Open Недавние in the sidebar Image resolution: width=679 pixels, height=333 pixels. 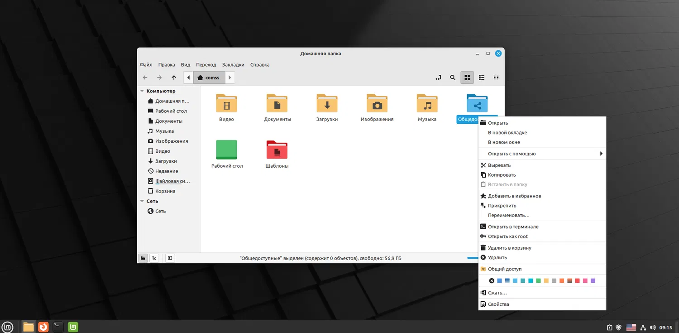tap(163, 171)
